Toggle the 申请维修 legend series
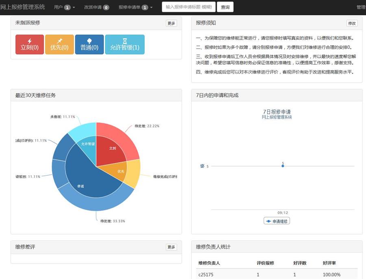The height and width of the screenshot is (279, 366). [277, 221]
